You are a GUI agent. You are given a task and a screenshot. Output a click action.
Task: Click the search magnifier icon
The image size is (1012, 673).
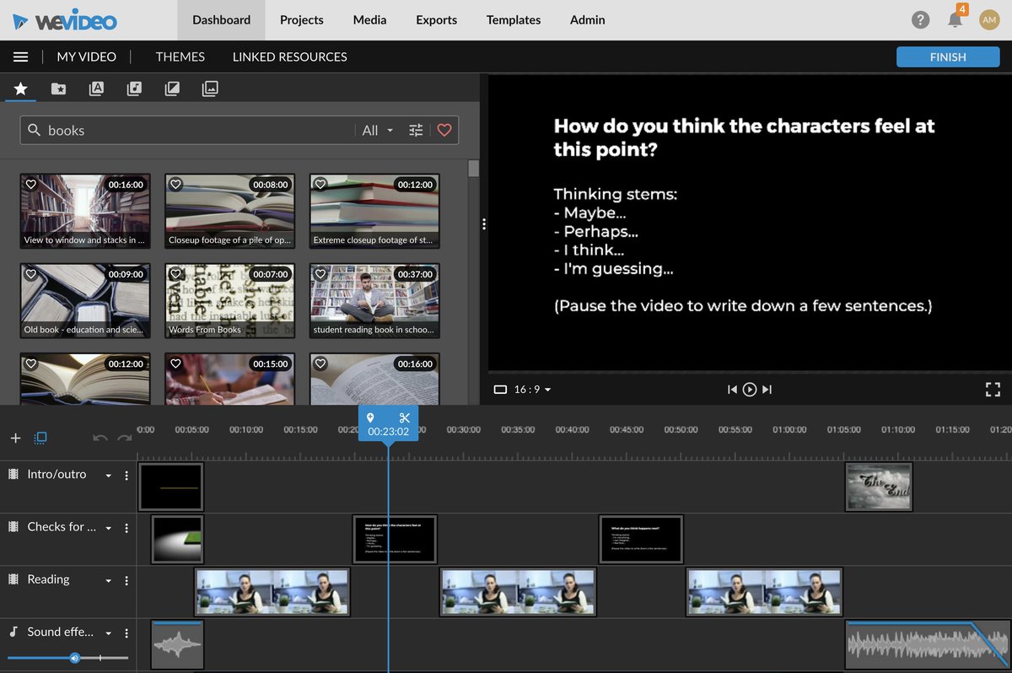[35, 130]
